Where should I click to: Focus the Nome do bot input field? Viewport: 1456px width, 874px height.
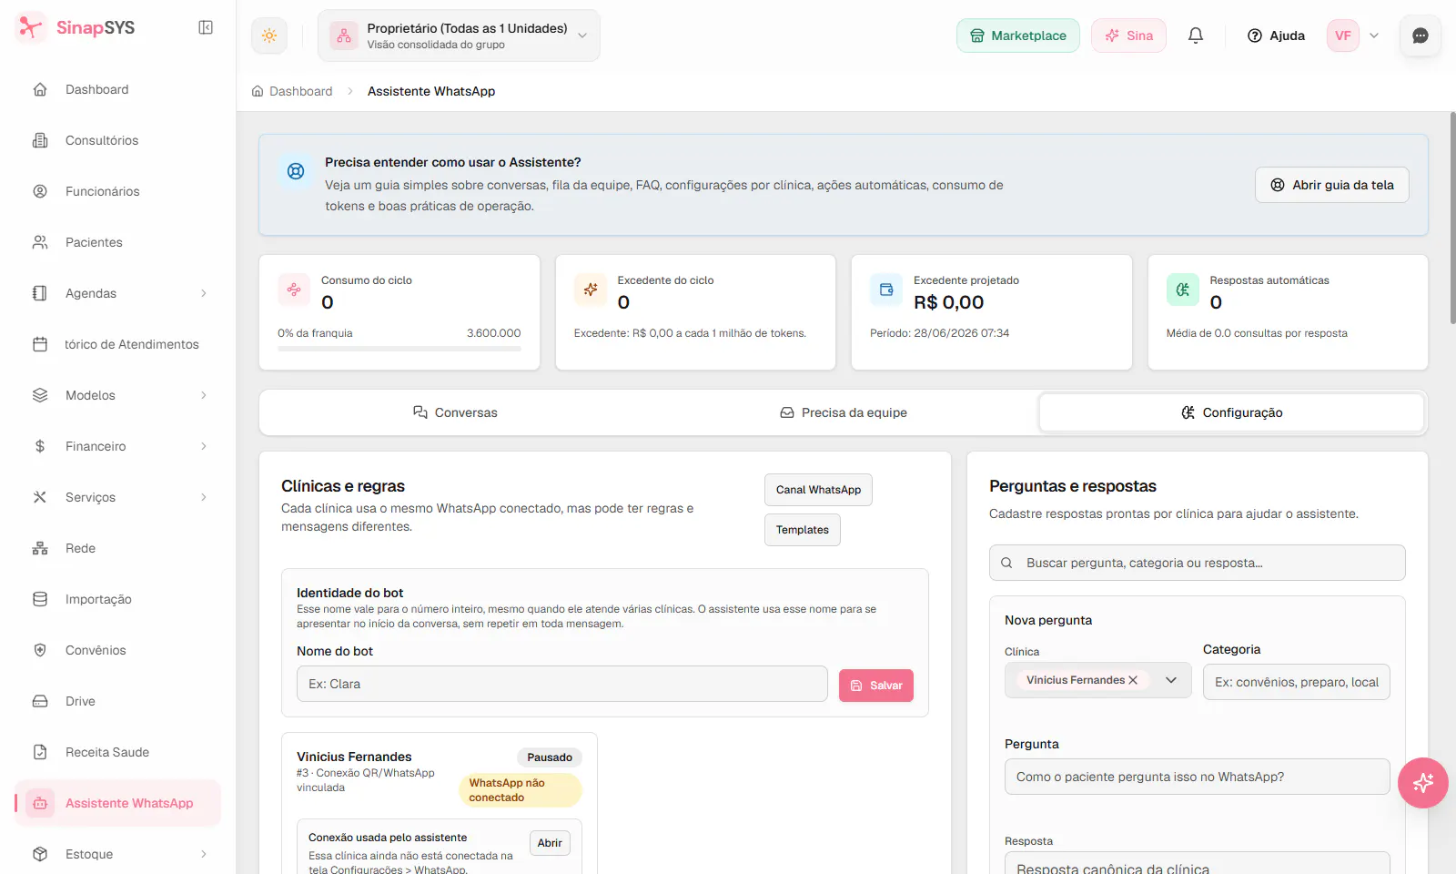click(561, 684)
